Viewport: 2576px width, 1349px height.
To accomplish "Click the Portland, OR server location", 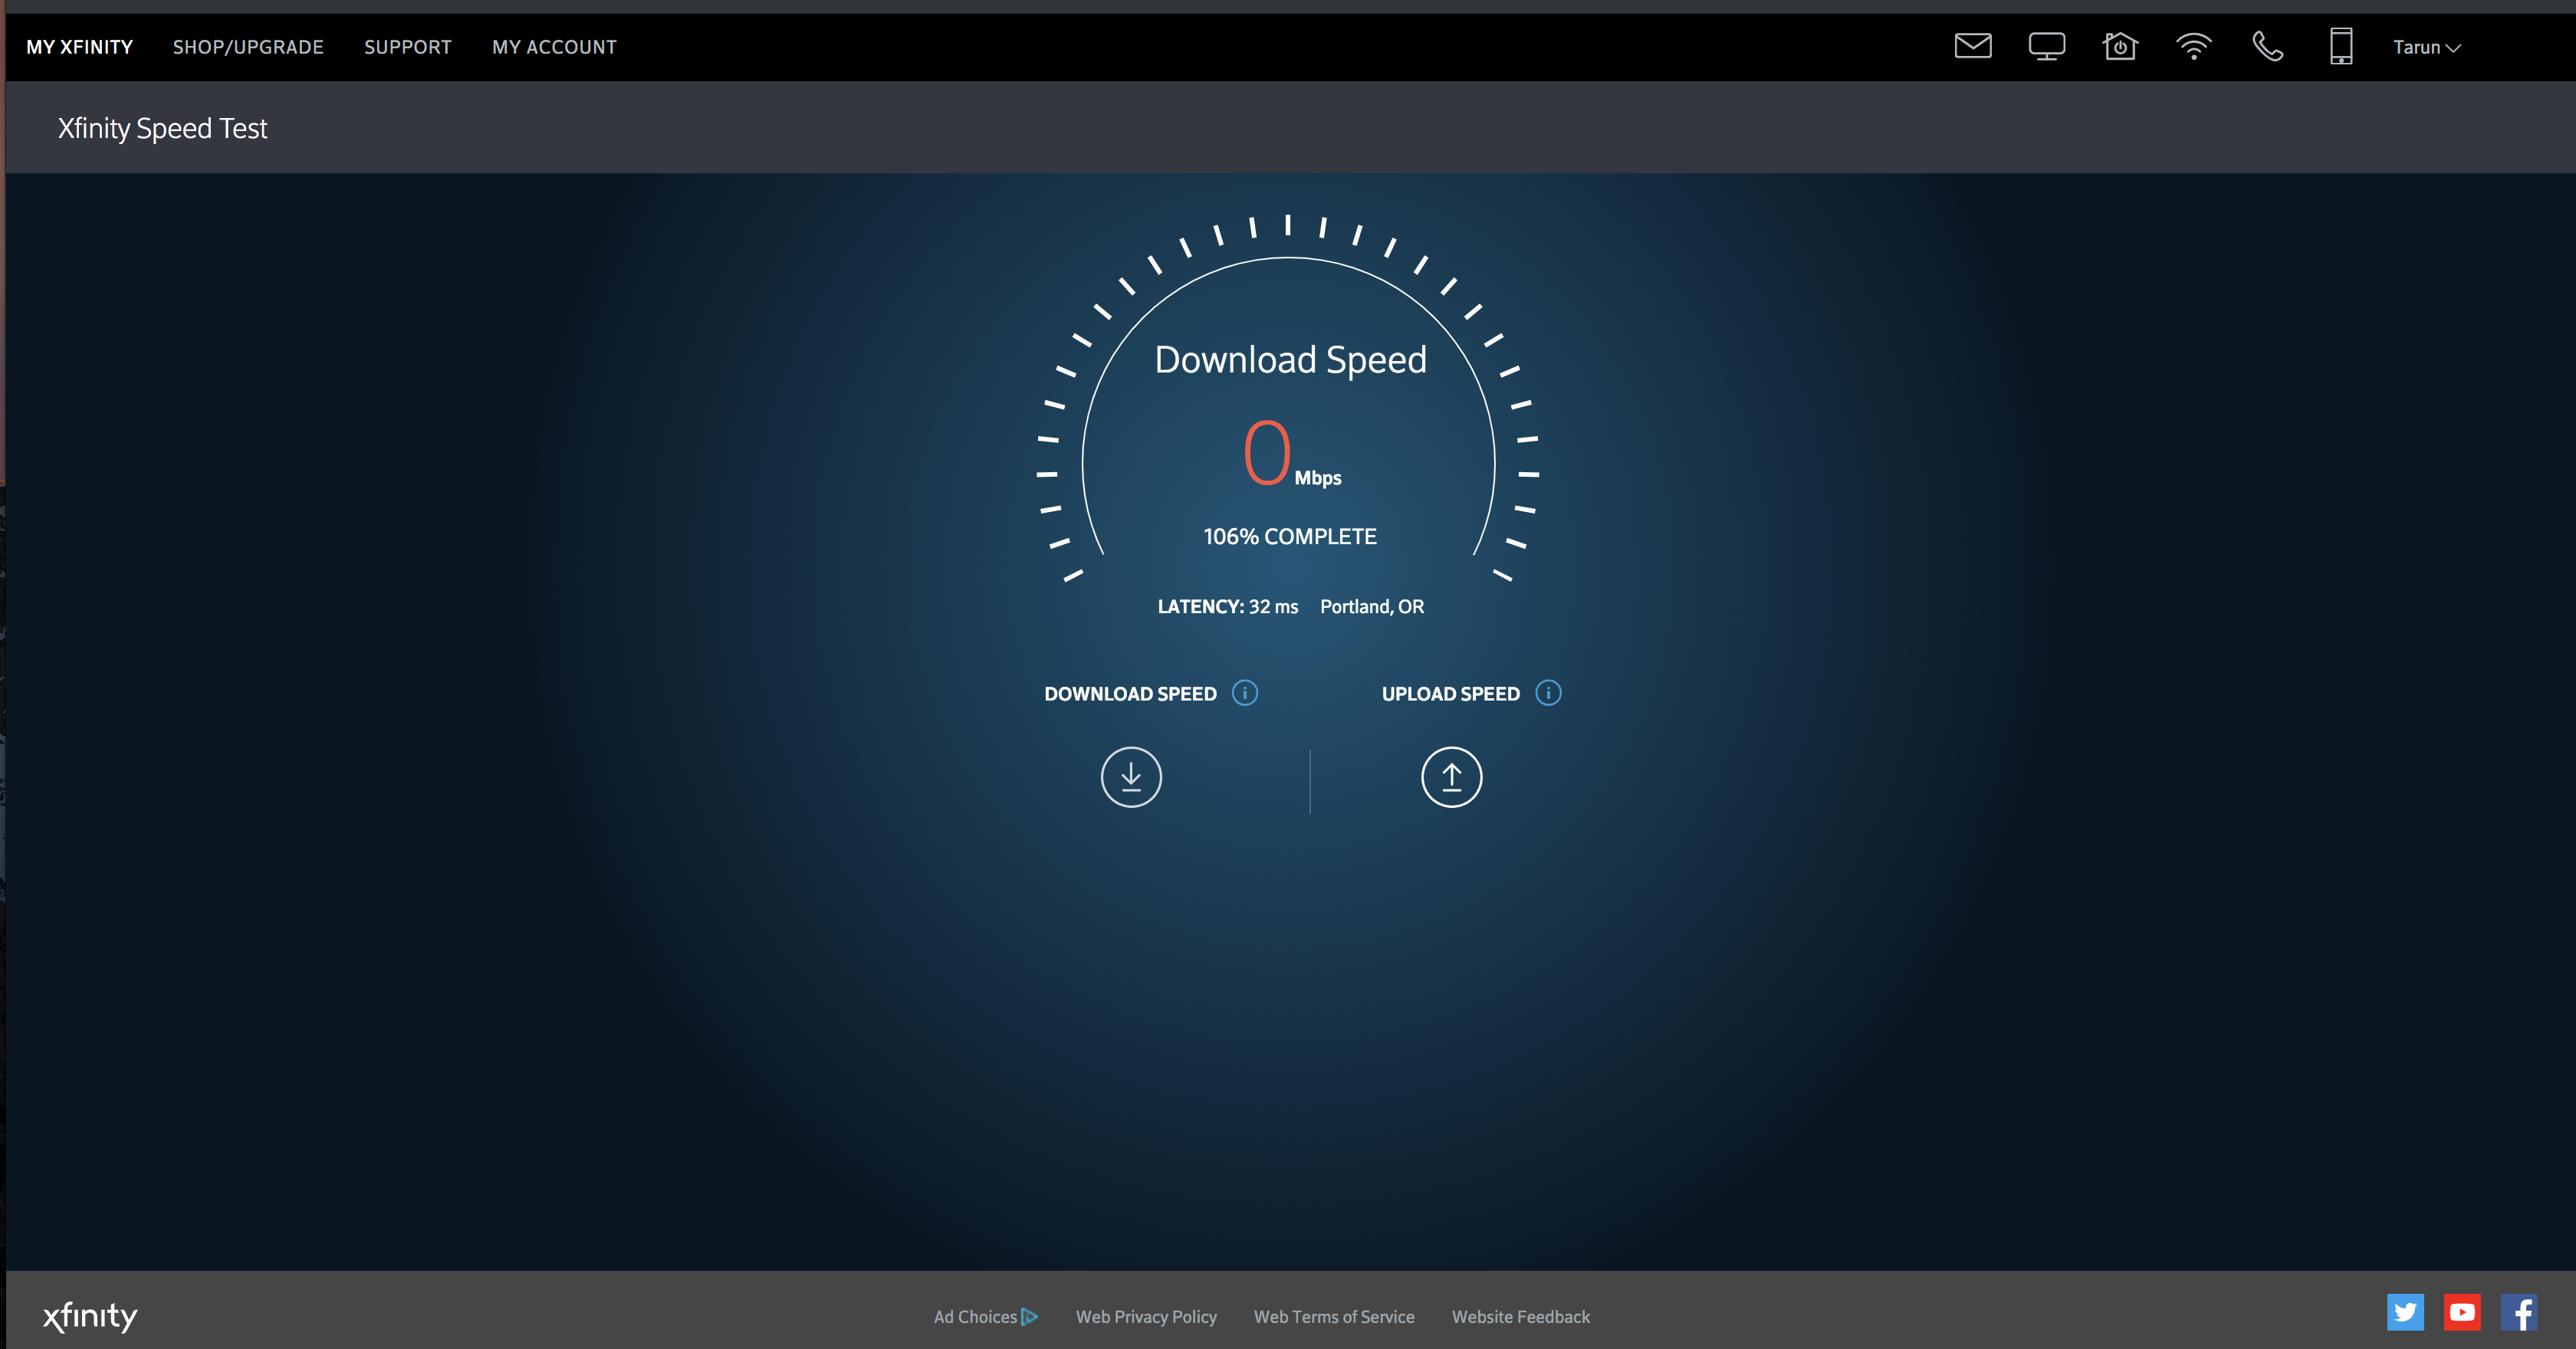I will click(1372, 607).
